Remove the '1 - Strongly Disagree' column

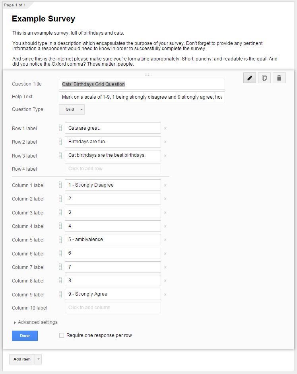click(x=164, y=185)
